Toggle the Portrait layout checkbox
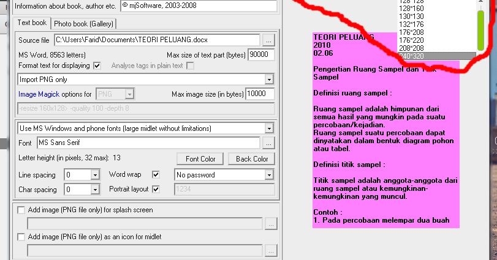 pos(156,189)
